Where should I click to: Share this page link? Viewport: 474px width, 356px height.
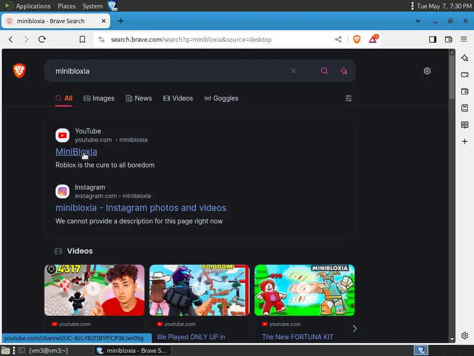(338, 39)
